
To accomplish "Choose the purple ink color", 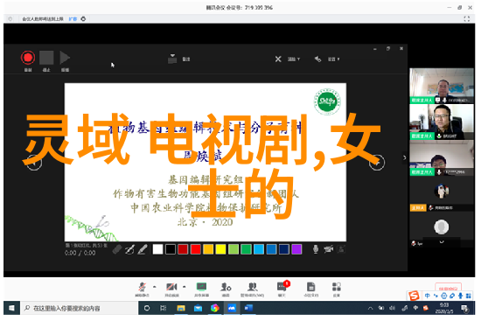I will 296,249.
